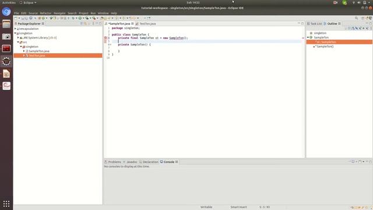The image size is (373, 210).
Task: Collapse the singleton project node
Action: [x=15, y=33]
